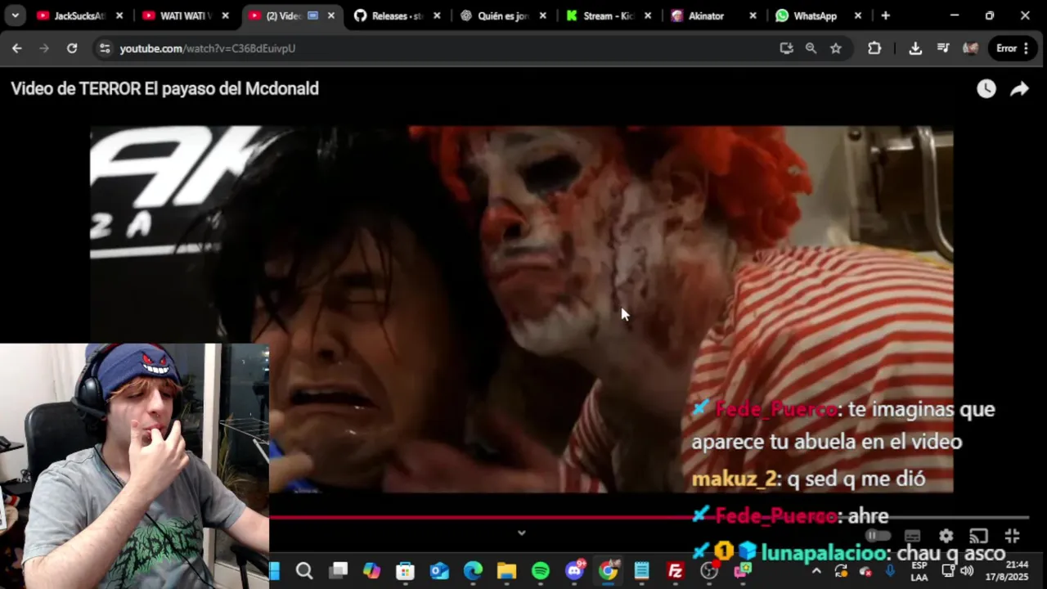Open Windows Search in the taskbar

pyautogui.click(x=304, y=571)
